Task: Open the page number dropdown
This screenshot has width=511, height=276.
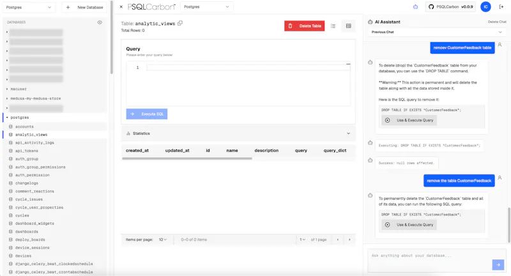Action: click(302, 240)
